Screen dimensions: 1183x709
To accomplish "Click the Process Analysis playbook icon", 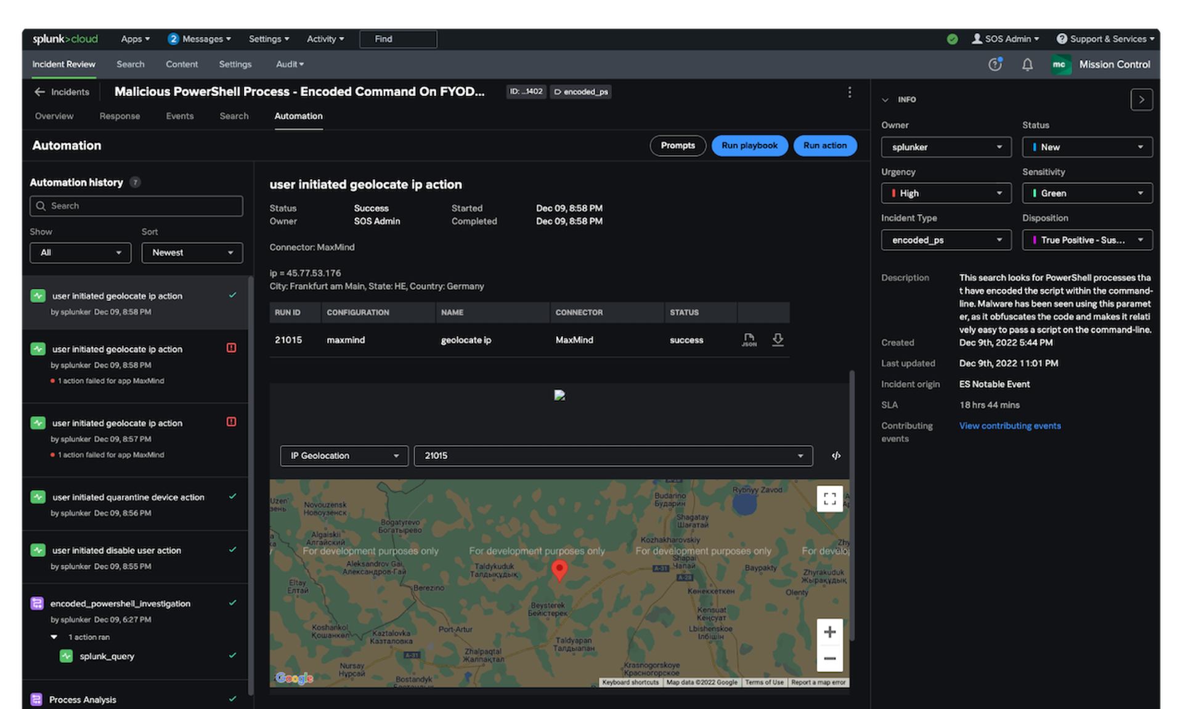I will pyautogui.click(x=36, y=699).
